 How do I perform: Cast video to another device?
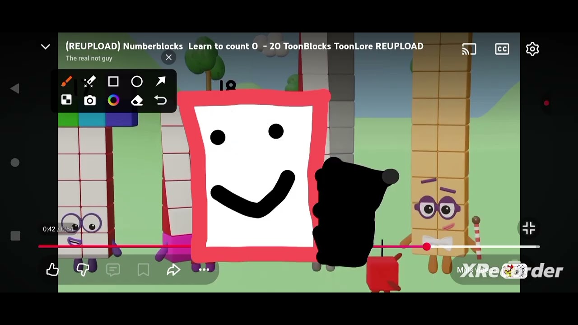click(x=469, y=49)
